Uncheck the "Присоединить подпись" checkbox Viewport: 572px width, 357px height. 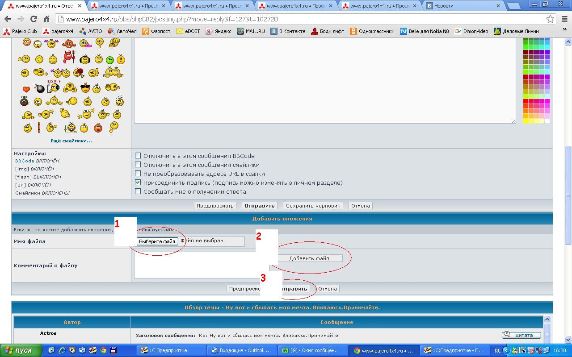pyautogui.click(x=138, y=183)
